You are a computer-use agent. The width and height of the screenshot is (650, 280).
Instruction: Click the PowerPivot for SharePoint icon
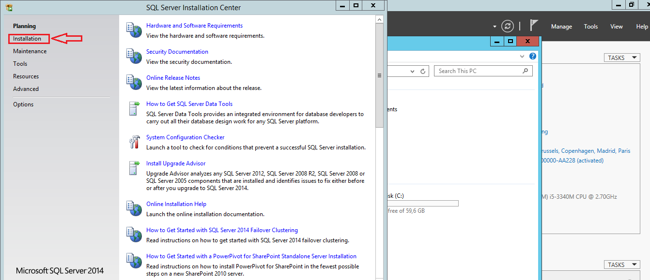tap(134, 261)
